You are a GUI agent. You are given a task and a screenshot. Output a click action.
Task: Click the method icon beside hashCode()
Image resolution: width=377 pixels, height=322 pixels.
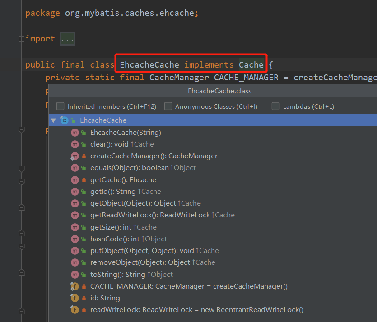75,239
